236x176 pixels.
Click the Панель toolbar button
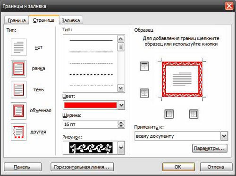click(23, 167)
